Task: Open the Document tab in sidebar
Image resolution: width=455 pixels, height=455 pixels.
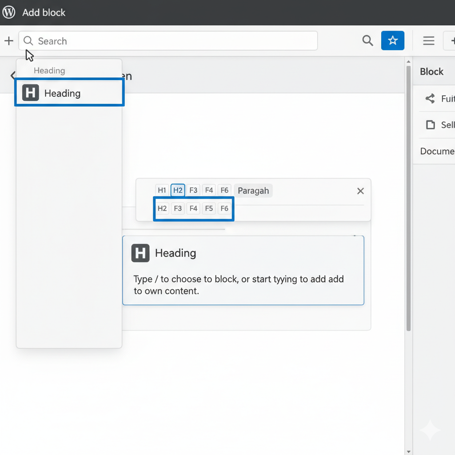Action: (x=437, y=151)
